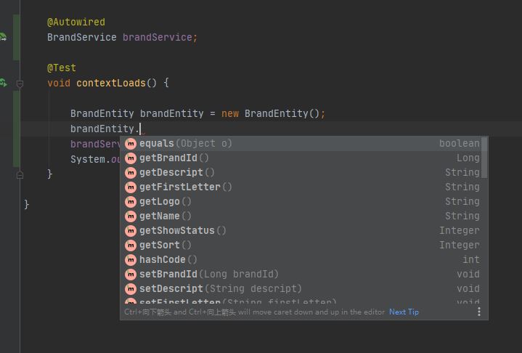Screen dimensions: 522x353
Task: Place caret on the @Autowired annotation
Action: tap(76, 22)
